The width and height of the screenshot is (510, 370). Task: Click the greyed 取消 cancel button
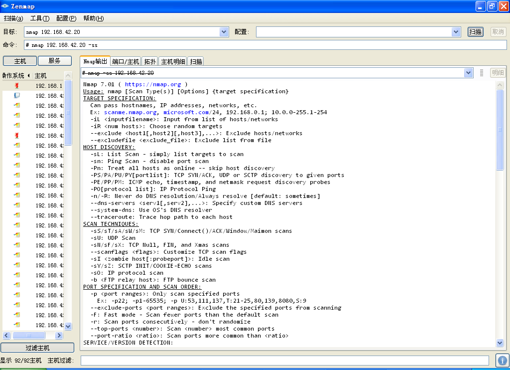pyautogui.click(x=498, y=32)
